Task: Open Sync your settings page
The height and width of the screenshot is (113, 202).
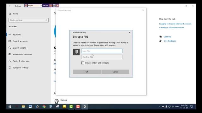Action: point(21,68)
